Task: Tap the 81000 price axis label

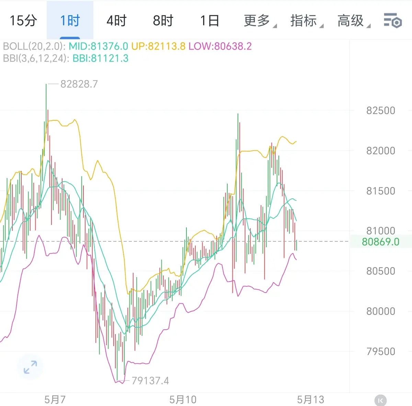Action: coord(381,231)
